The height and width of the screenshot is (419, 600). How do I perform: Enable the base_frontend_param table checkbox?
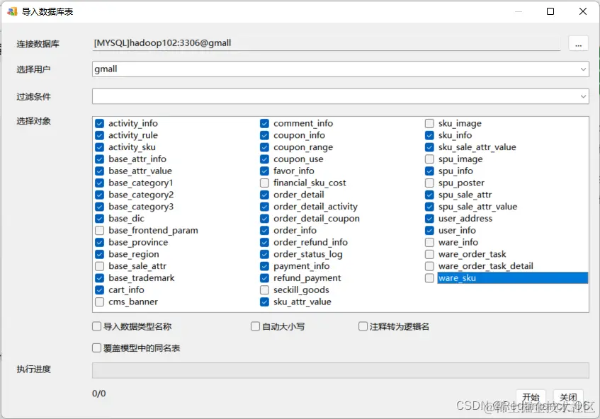(100, 230)
